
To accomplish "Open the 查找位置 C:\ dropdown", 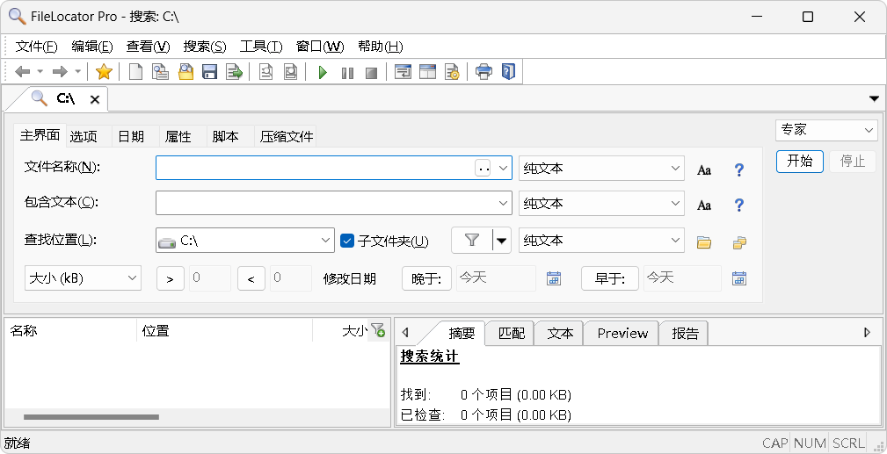I will [x=245, y=241].
